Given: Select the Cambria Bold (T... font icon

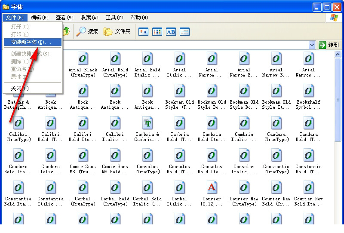Looking at the screenshot, I should coord(179,123).
